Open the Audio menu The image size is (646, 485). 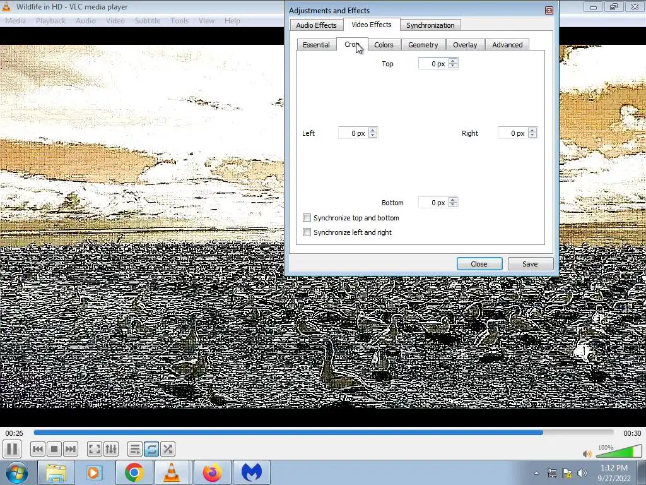[86, 21]
